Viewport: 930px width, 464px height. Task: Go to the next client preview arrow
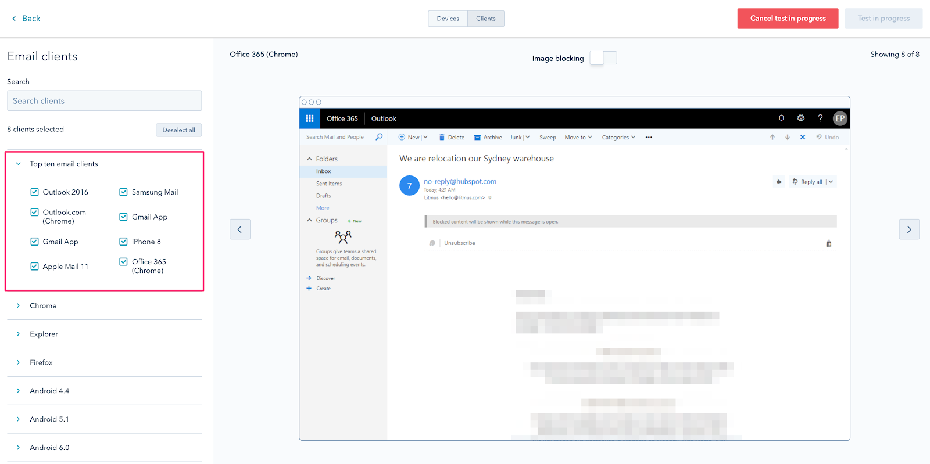click(x=909, y=229)
